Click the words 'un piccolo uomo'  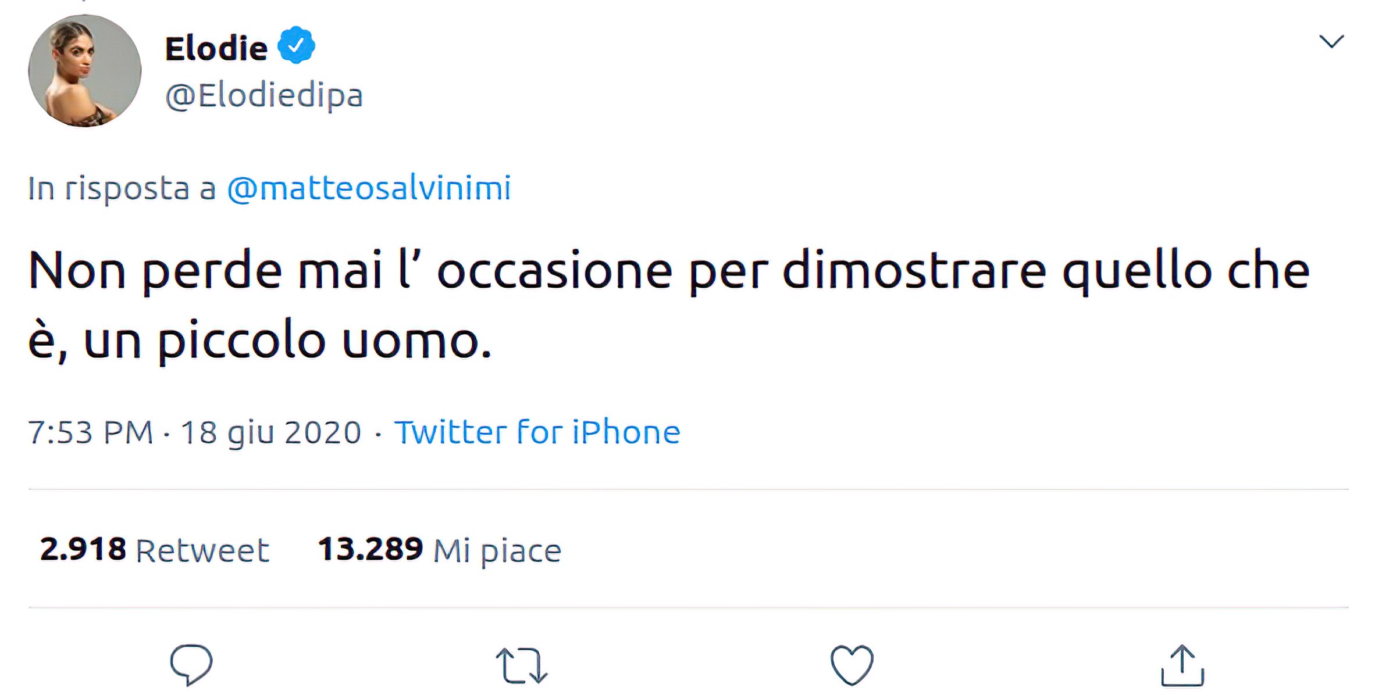point(287,342)
